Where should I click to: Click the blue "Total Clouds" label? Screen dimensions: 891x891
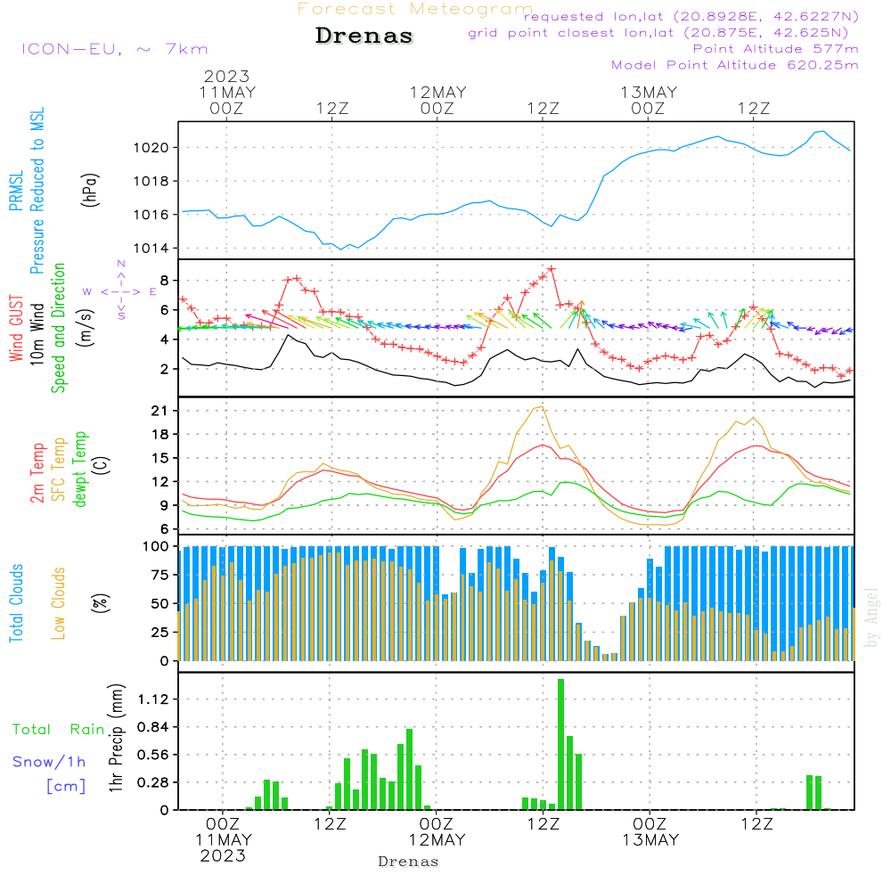(x=16, y=603)
